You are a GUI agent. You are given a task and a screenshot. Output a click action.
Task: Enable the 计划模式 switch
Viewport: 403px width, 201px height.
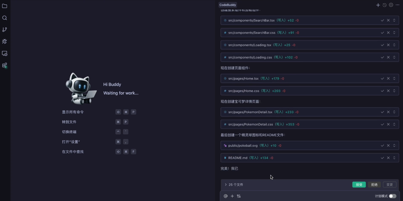(x=392, y=196)
